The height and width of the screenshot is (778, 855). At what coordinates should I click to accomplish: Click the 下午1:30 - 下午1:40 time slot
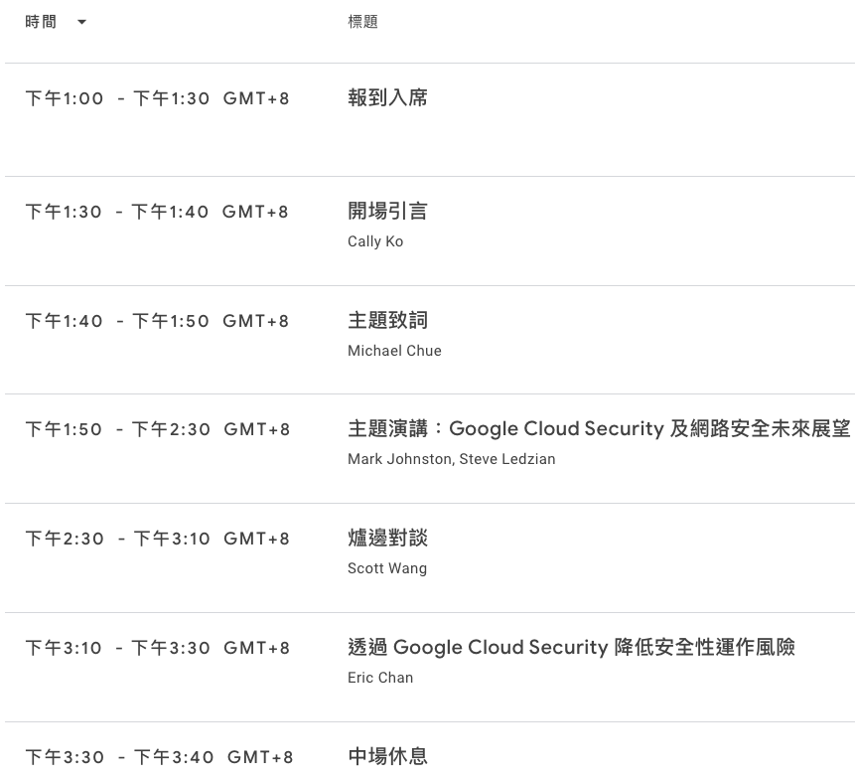pyautogui.click(x=157, y=212)
